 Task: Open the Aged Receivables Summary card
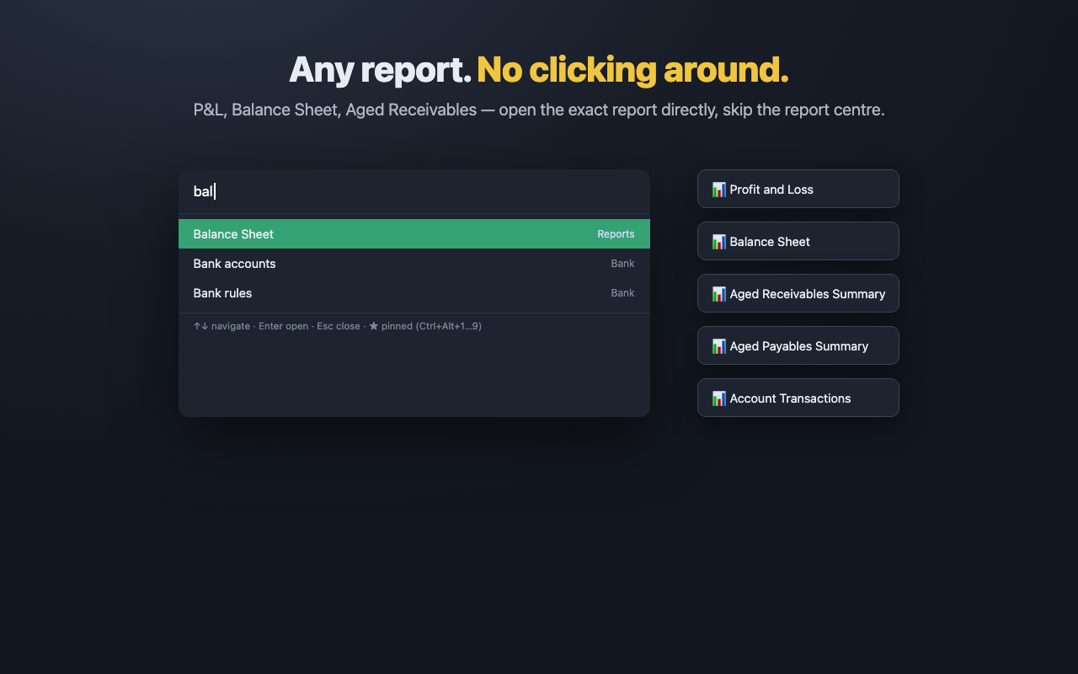(x=798, y=293)
